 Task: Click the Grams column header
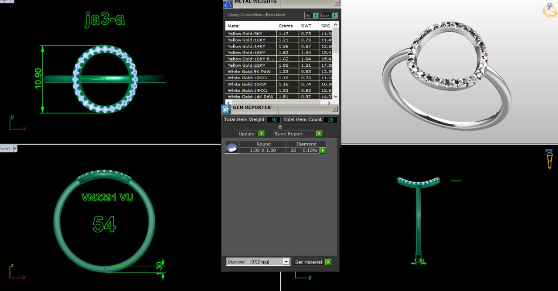point(288,26)
